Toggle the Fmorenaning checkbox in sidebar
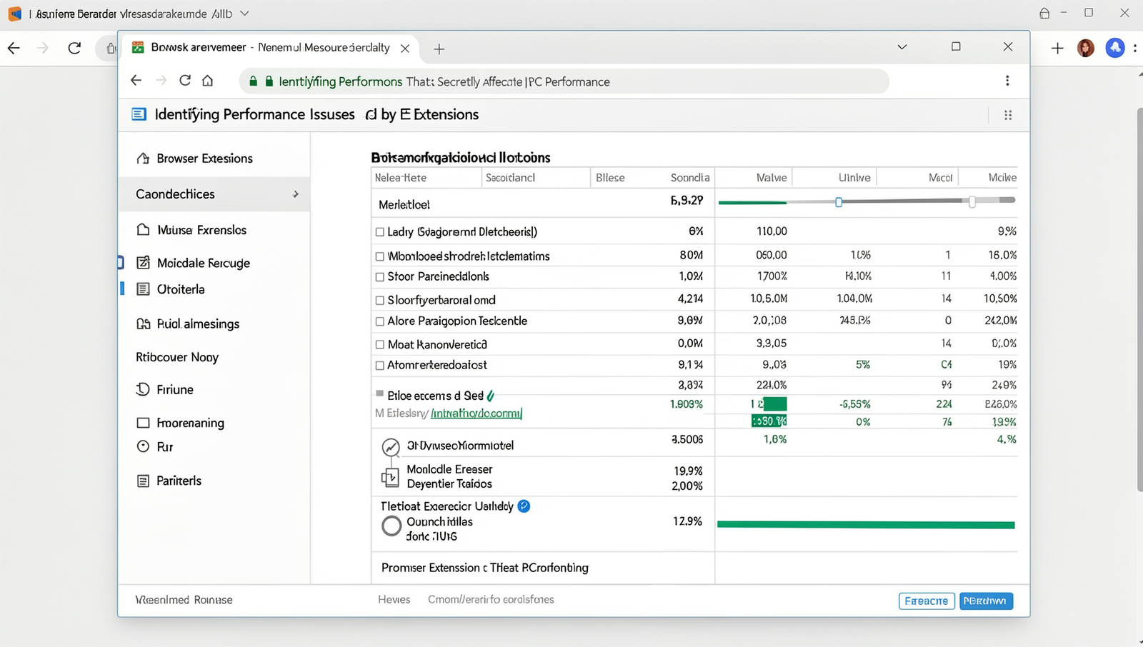The height and width of the screenshot is (647, 1143). (x=143, y=423)
